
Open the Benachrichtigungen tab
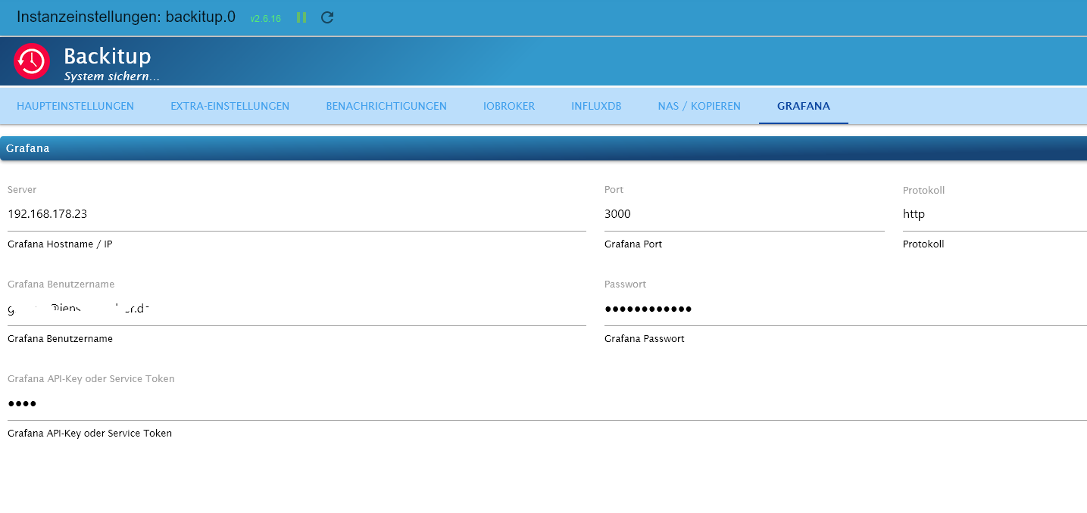point(386,106)
